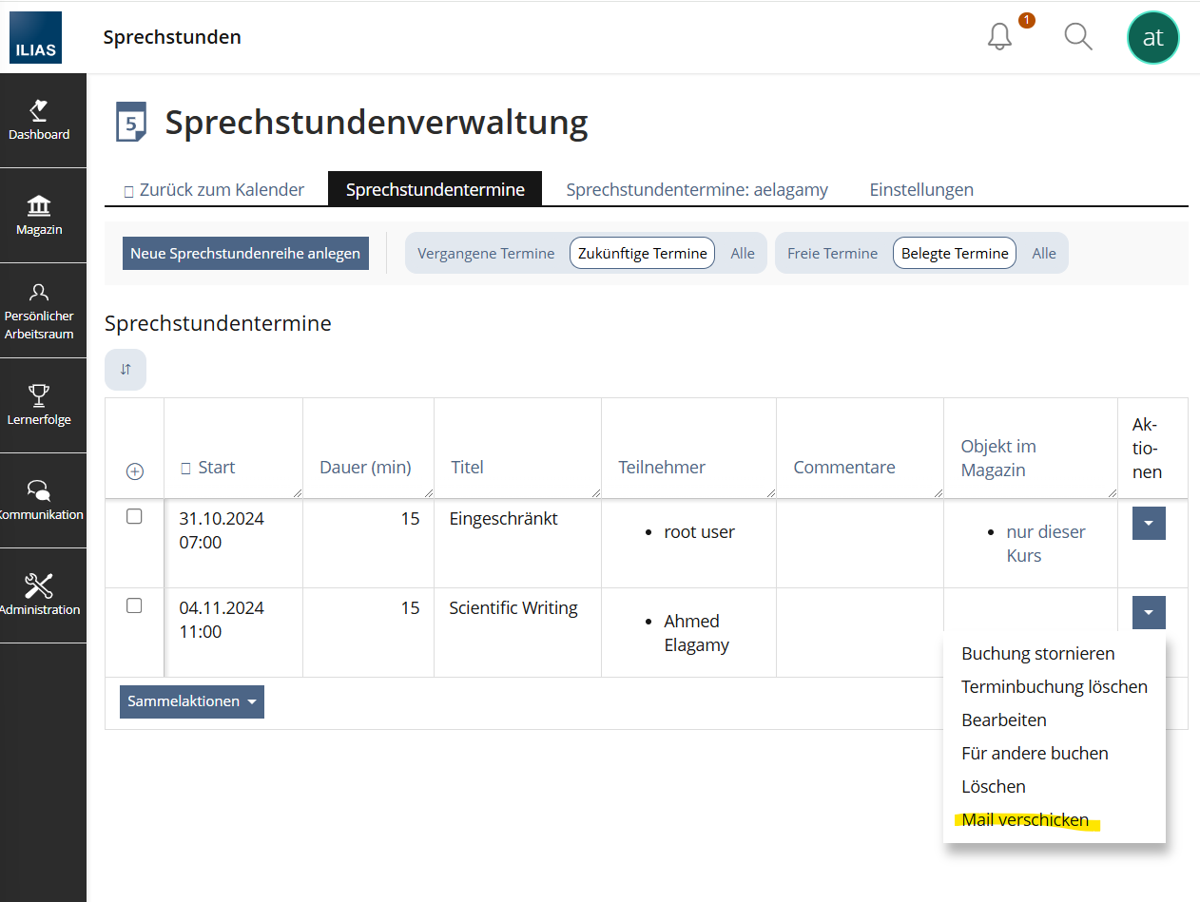Collapse actions dropdown for Scientific Writing row
Screen dimensions: 1200x902
(1149, 613)
